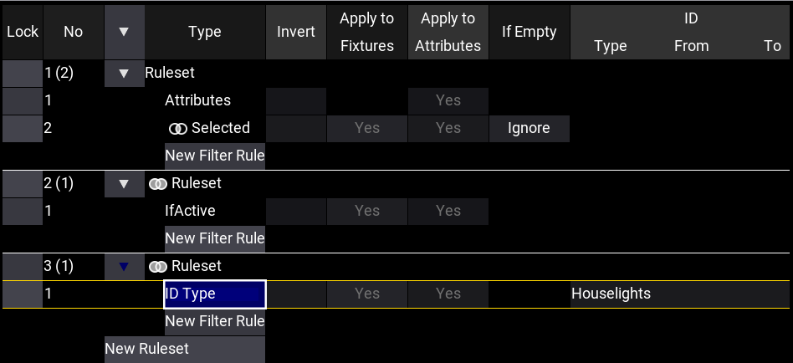
Task: Toggle Apply to Attributes for Selected rule
Action: point(448,128)
